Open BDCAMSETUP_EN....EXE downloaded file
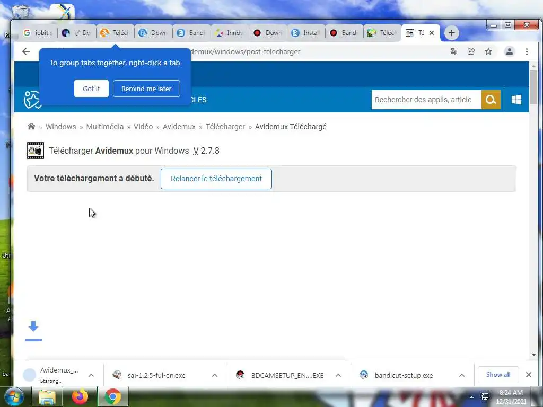 (287, 376)
